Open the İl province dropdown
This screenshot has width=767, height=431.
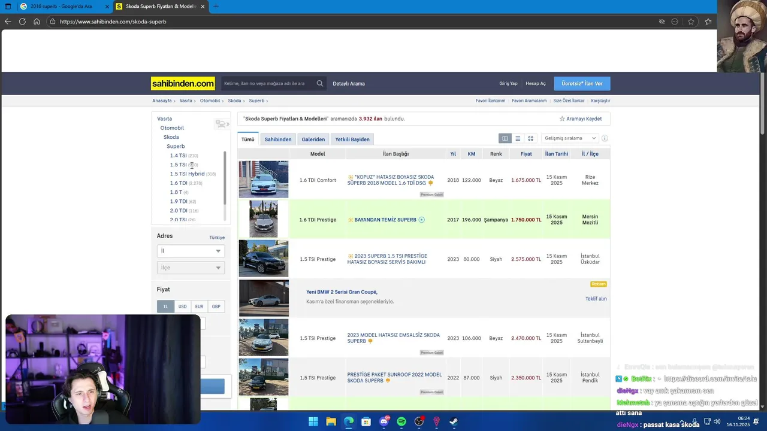tap(191, 251)
